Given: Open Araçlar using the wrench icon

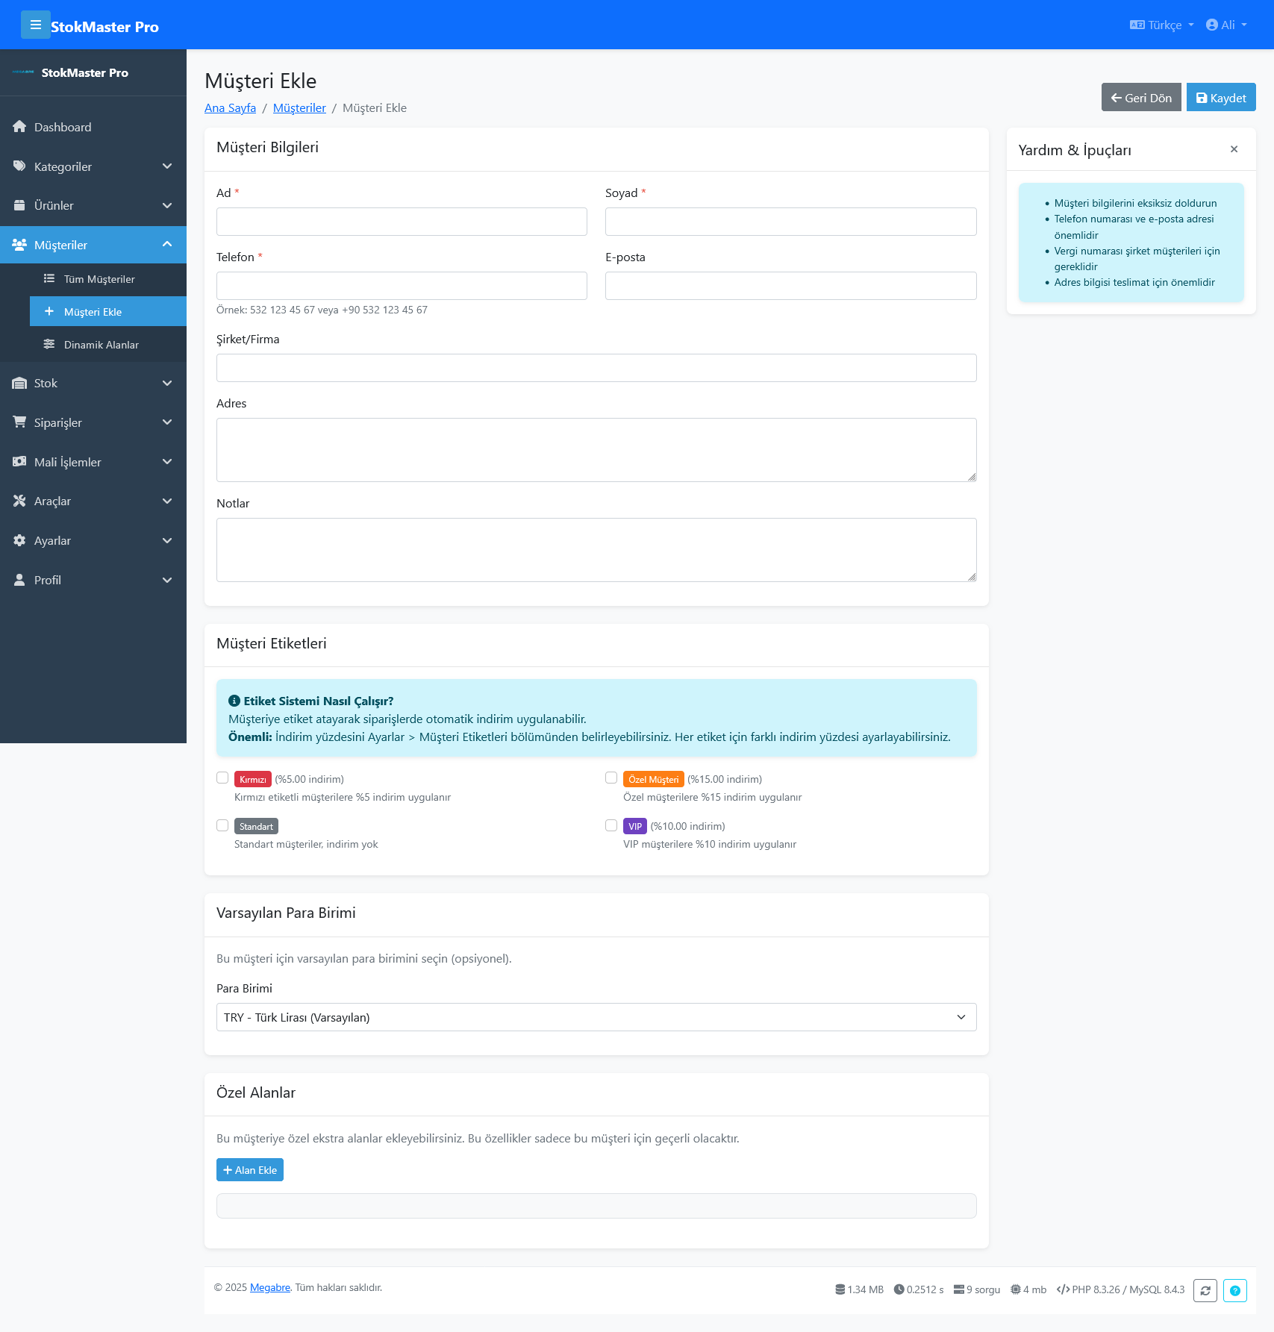Looking at the screenshot, I should click(19, 501).
